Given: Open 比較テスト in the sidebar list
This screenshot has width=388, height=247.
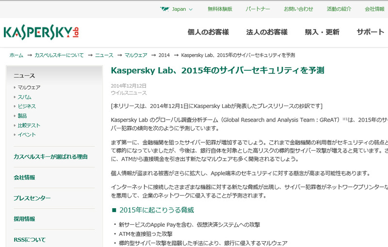Looking at the screenshot, I should (29, 125).
